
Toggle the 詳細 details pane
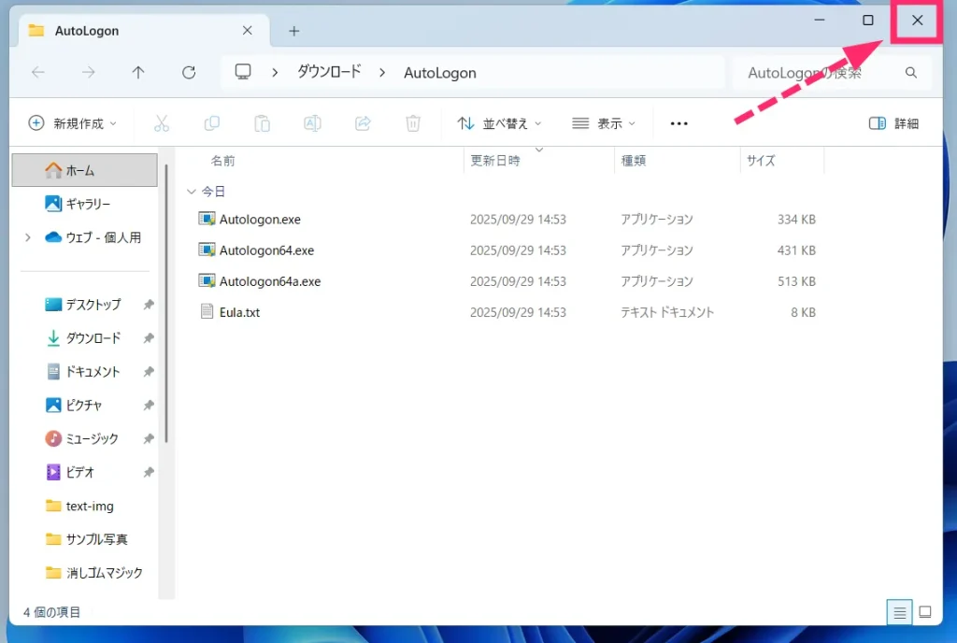(893, 124)
